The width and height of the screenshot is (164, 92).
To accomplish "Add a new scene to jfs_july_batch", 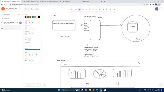I will [x=20, y=23].
